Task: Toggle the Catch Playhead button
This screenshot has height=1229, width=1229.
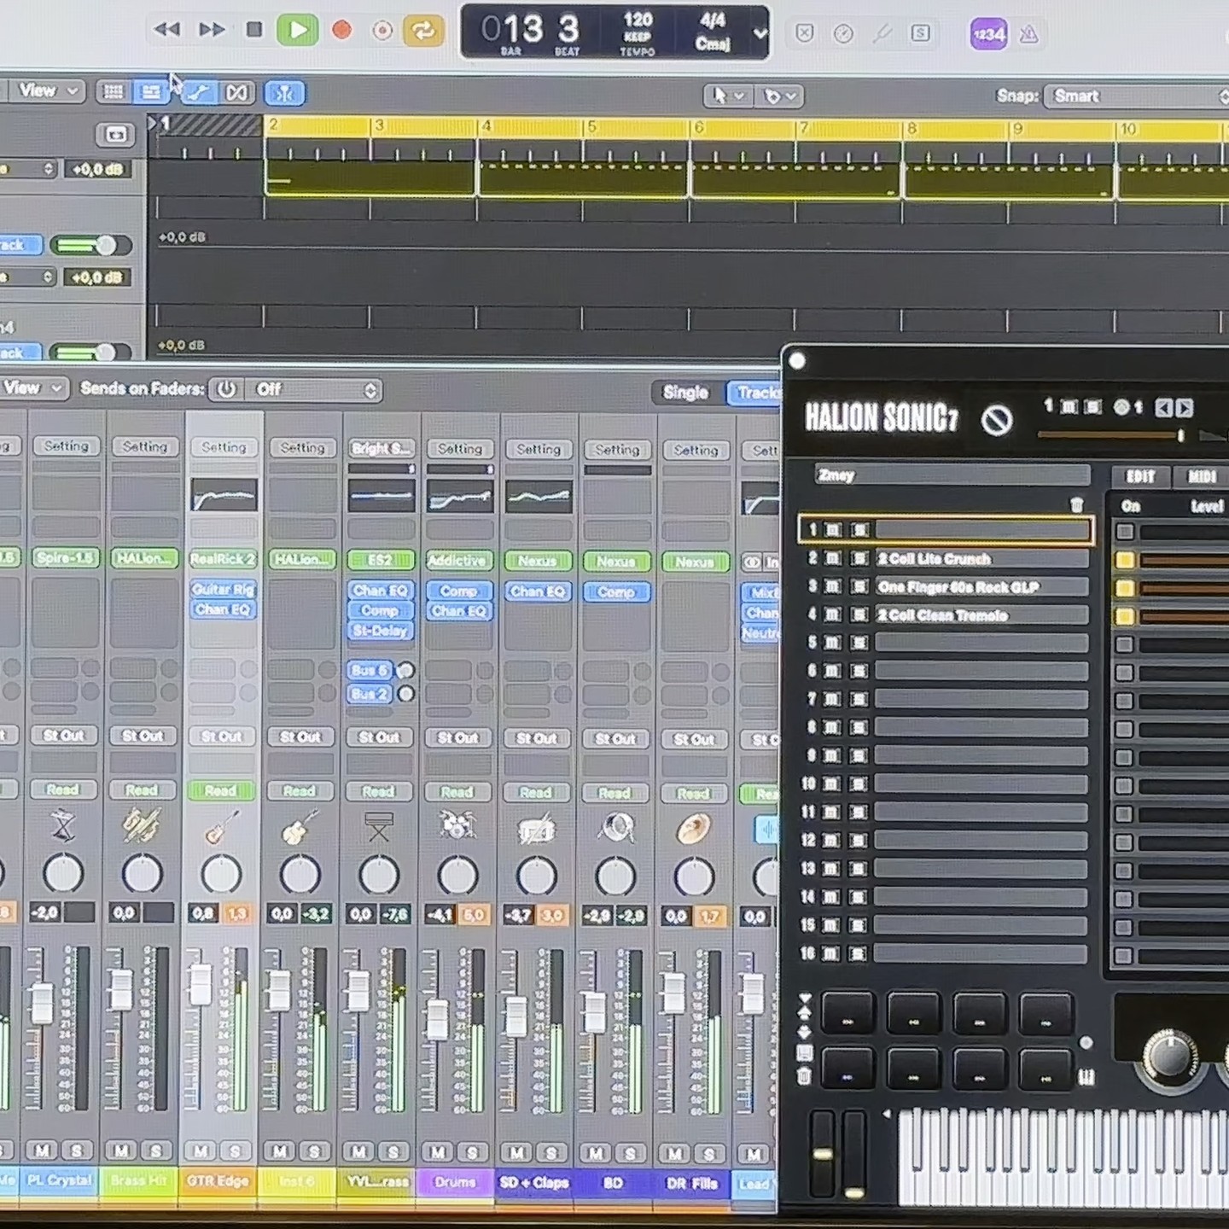Action: tap(285, 93)
